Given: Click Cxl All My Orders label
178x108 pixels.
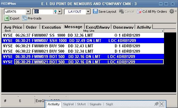Looking at the screenshot, I should (x=155, y=12).
